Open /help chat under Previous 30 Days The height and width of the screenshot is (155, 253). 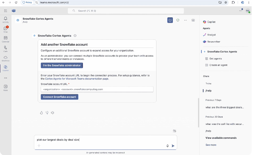(208, 131)
